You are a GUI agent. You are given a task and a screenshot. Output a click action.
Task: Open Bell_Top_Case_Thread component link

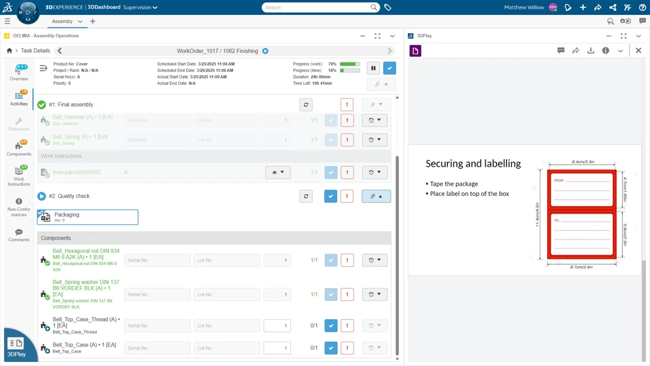coord(86,323)
